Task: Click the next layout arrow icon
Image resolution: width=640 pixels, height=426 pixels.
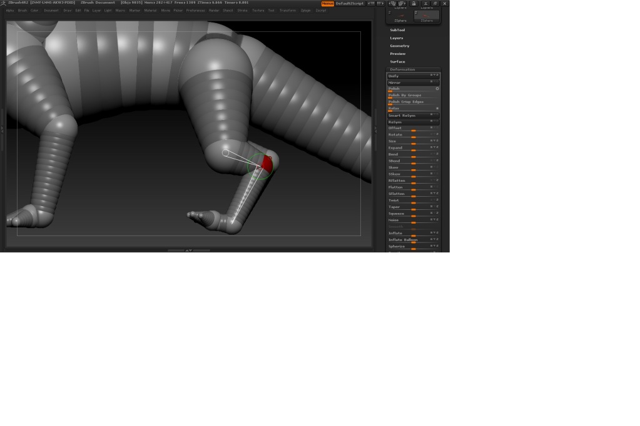Action: [x=380, y=3]
